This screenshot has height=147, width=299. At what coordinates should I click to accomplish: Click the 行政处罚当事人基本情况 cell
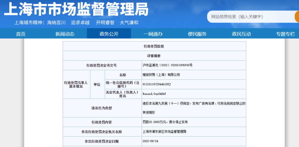76,84
